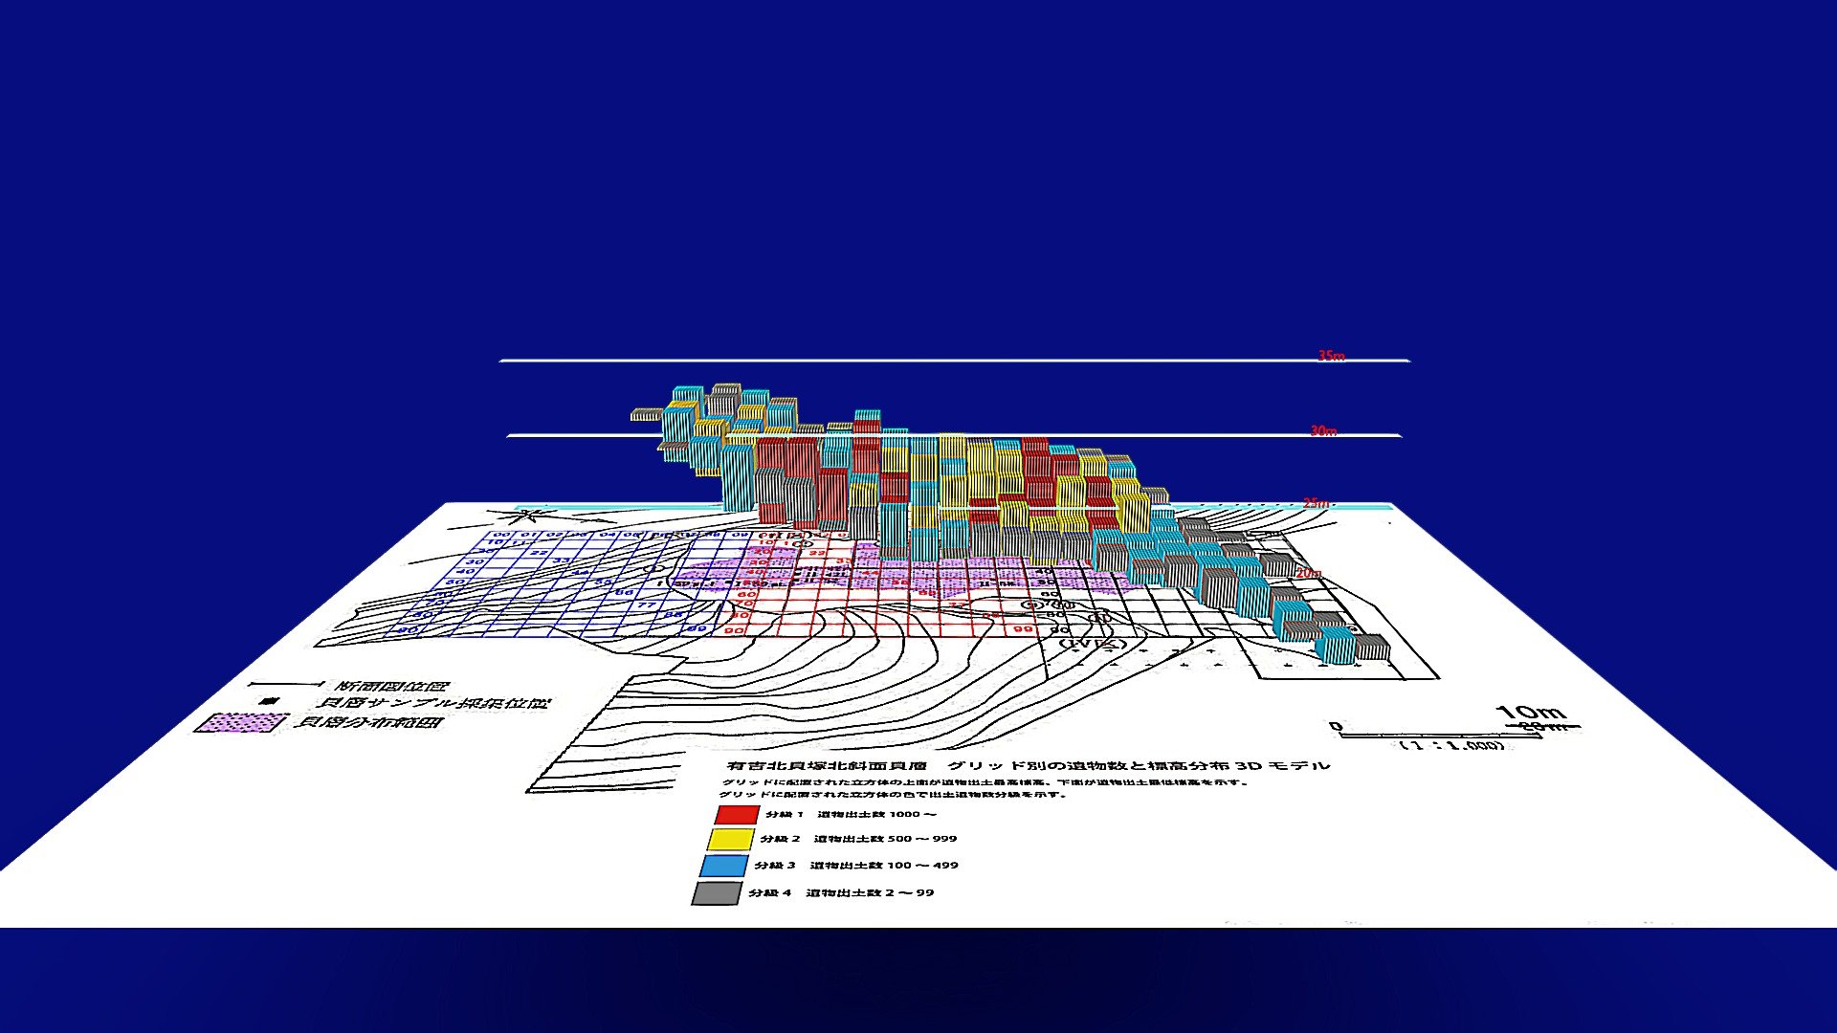Viewport: 1837px width, 1033px height.
Task: Click the 有吉北貝塚北斜面貝層 3D モデル title
Action: 1029,765
